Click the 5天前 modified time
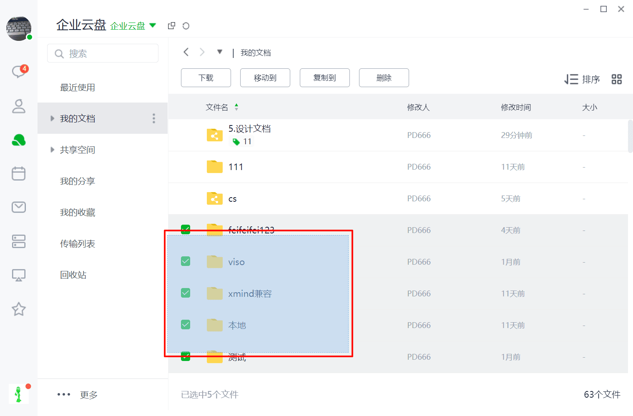Image resolution: width=633 pixels, height=416 pixels. [x=511, y=198]
